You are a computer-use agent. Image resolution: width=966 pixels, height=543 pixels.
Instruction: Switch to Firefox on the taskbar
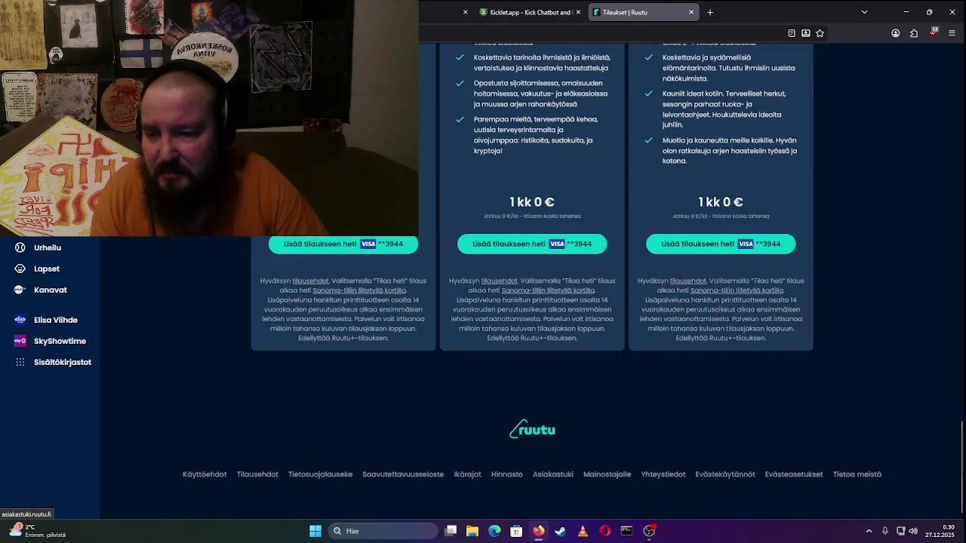point(538,531)
